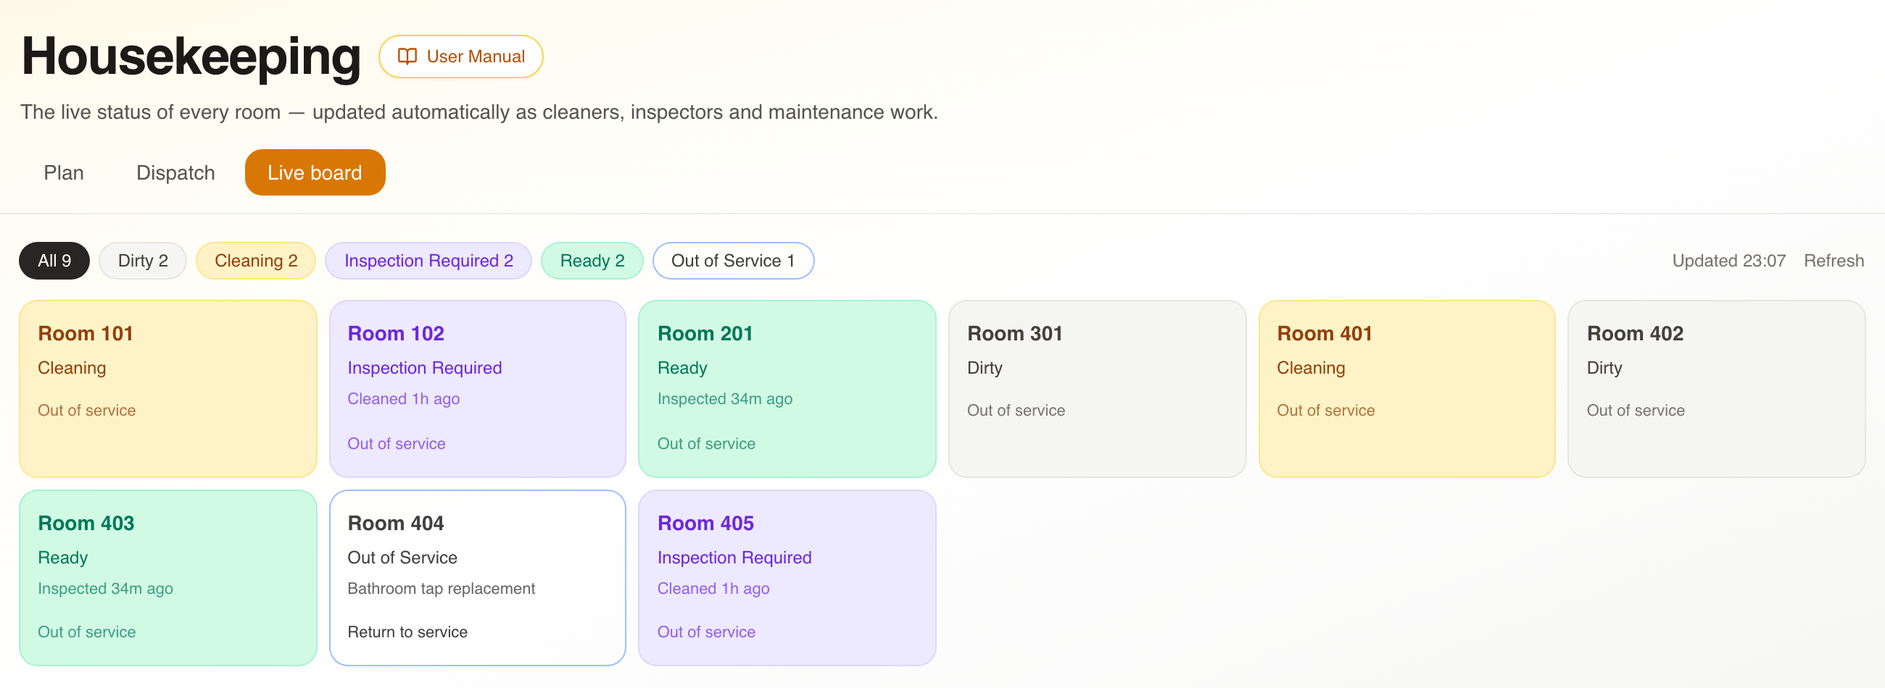Open the Room 301 title
The image size is (1885, 688).
click(1015, 333)
